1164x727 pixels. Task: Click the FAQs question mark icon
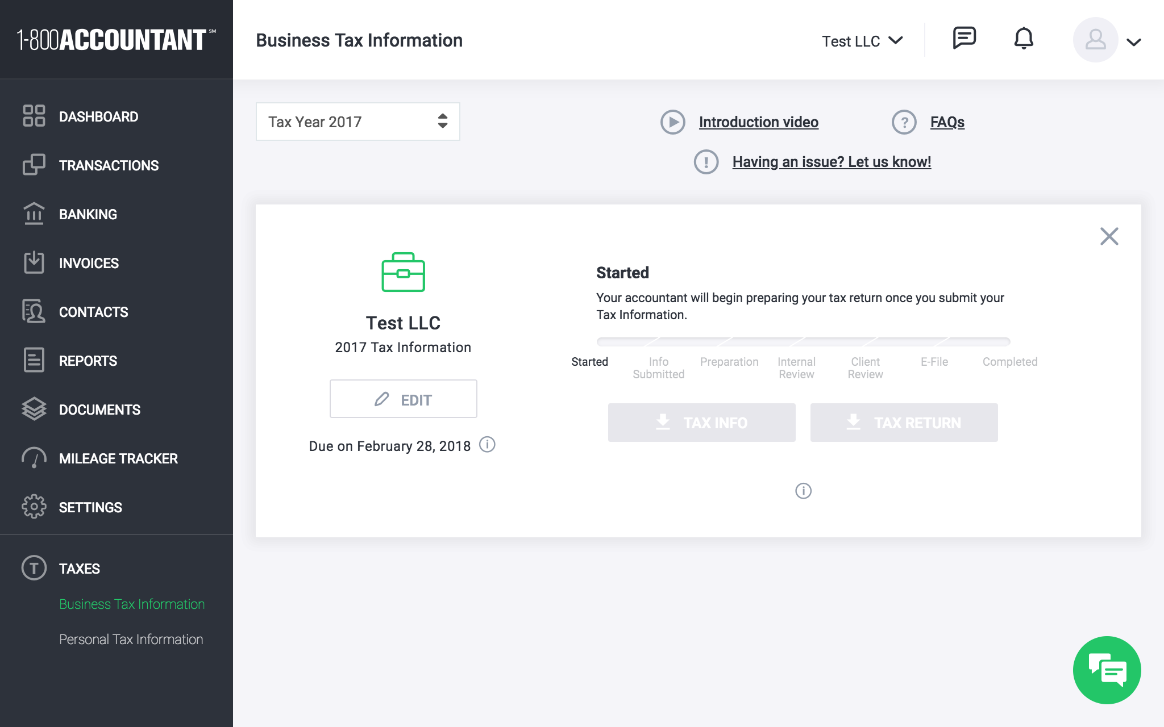click(904, 122)
